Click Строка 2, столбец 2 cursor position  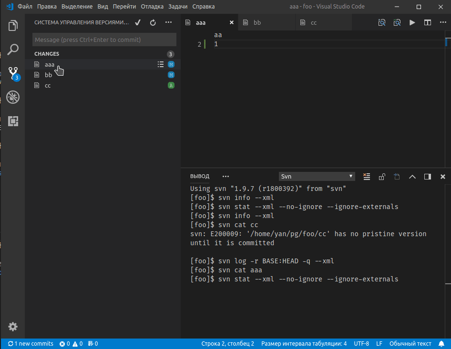(x=227, y=344)
